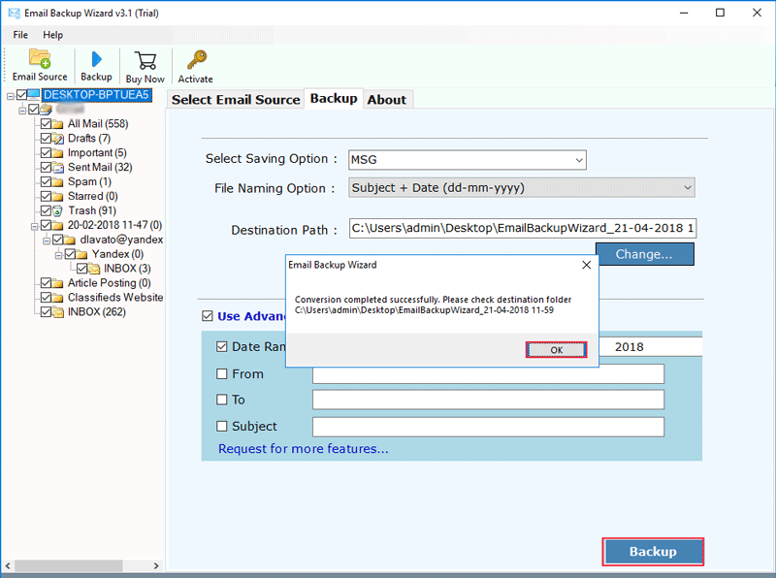Uncheck the All Mail folder

point(44,123)
